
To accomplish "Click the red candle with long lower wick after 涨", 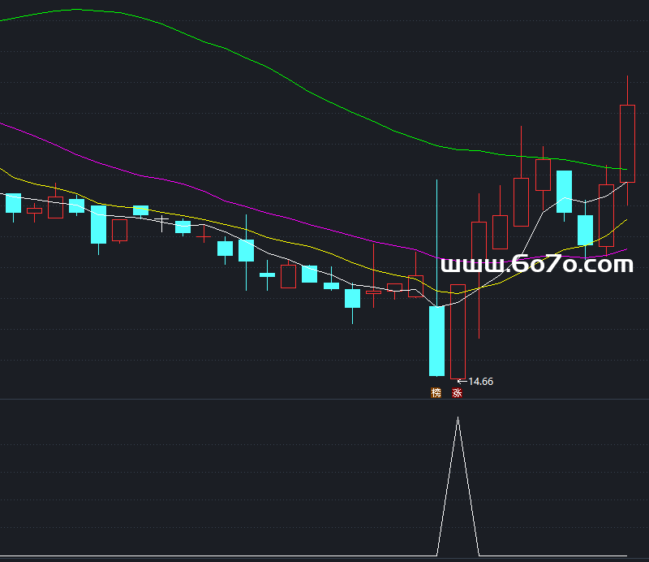I will (479, 252).
